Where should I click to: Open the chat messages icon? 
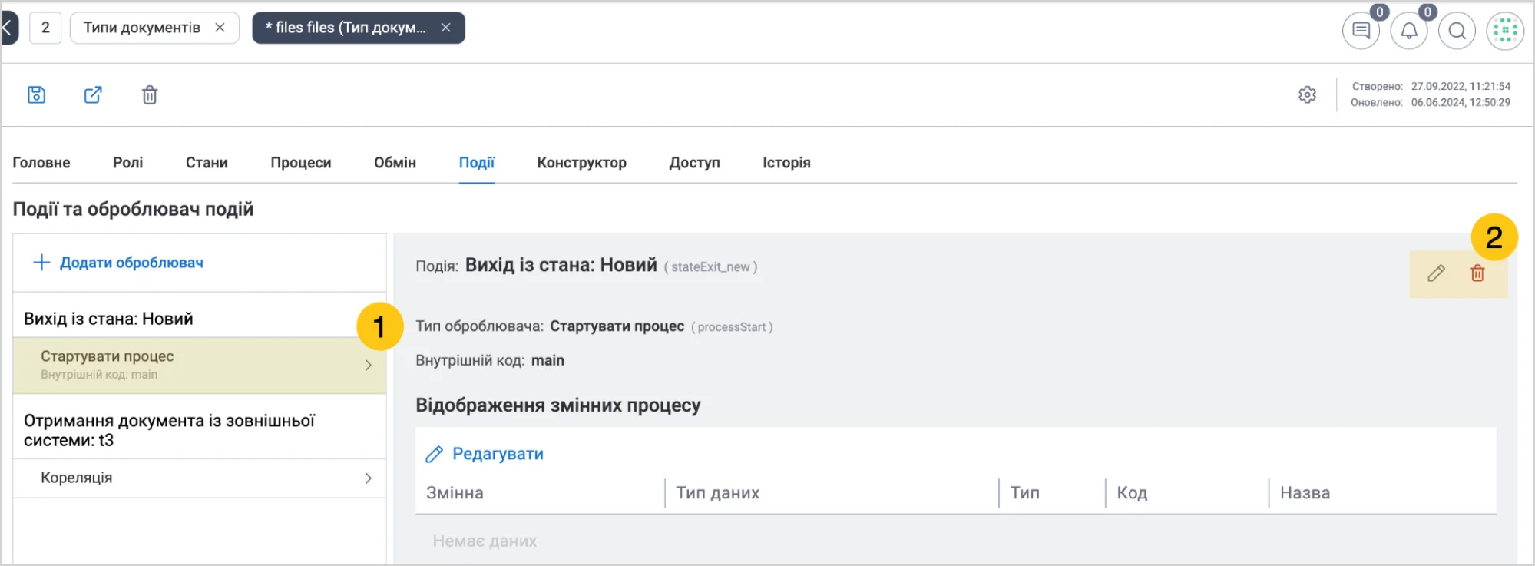1361,31
